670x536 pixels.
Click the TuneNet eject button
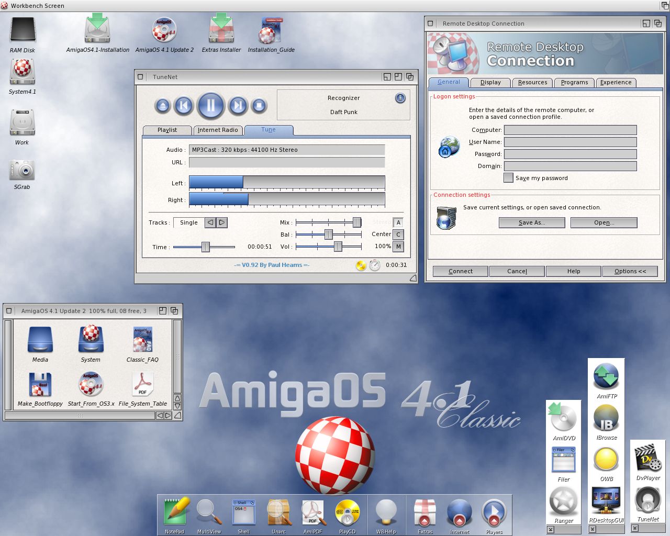(163, 106)
